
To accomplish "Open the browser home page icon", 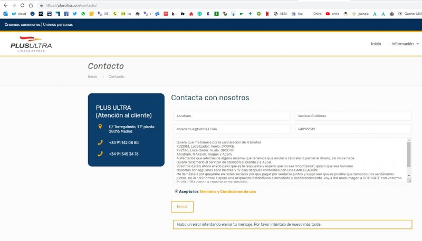I will point(31,5).
